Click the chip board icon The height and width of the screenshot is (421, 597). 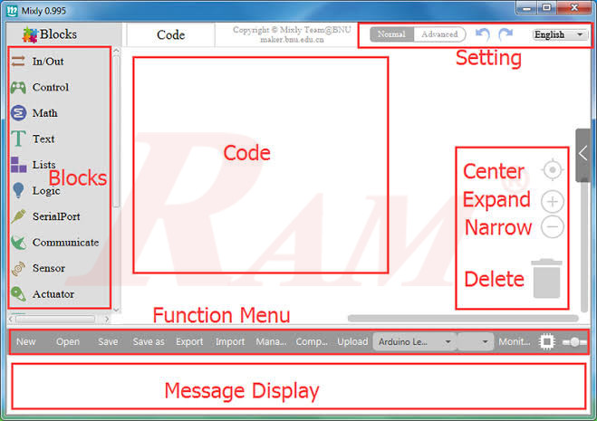(x=546, y=342)
